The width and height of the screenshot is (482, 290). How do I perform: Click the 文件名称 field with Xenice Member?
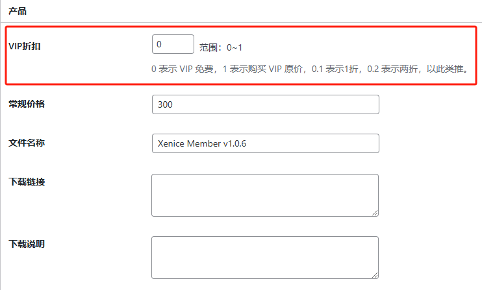point(264,143)
